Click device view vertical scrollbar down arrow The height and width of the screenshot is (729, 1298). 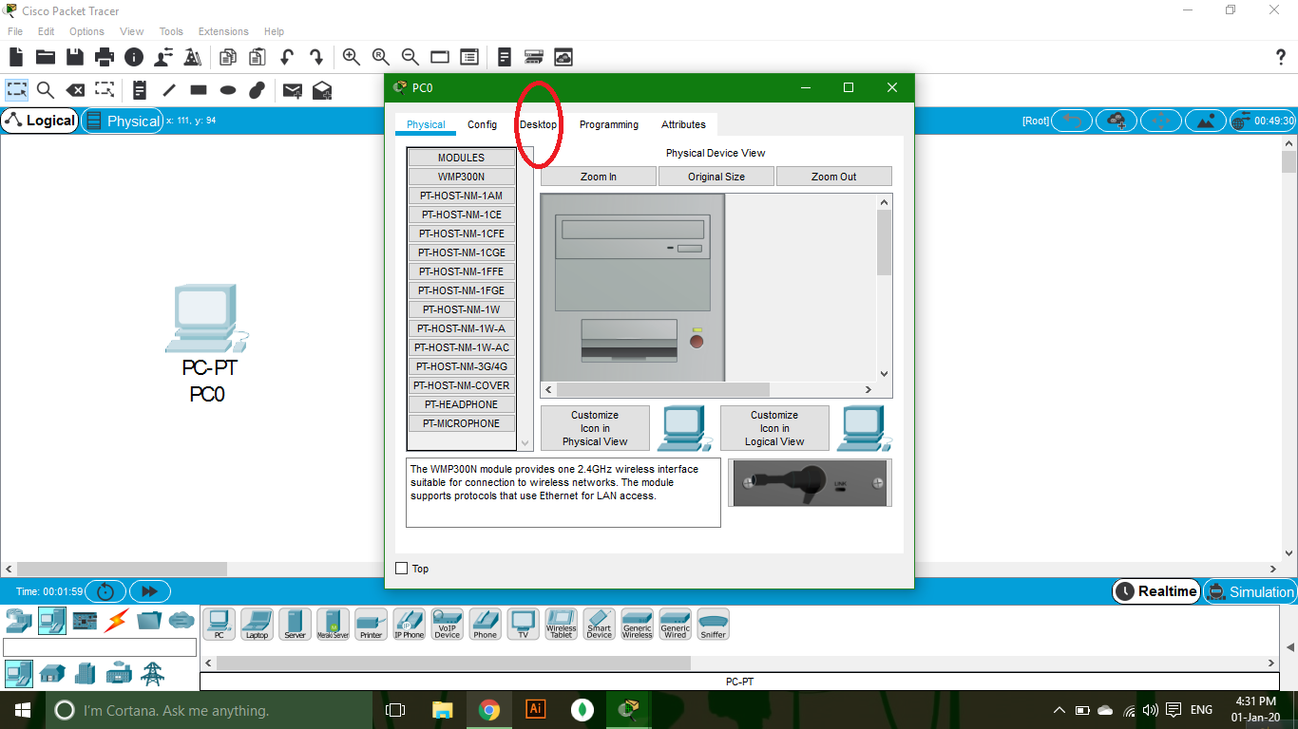(885, 374)
